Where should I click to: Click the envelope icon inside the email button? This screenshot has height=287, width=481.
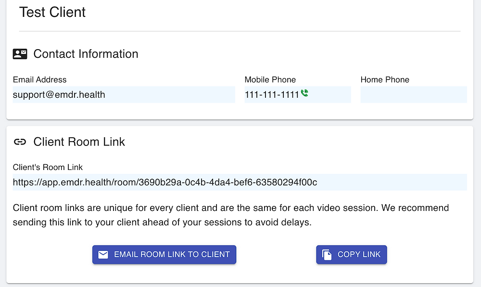point(103,254)
